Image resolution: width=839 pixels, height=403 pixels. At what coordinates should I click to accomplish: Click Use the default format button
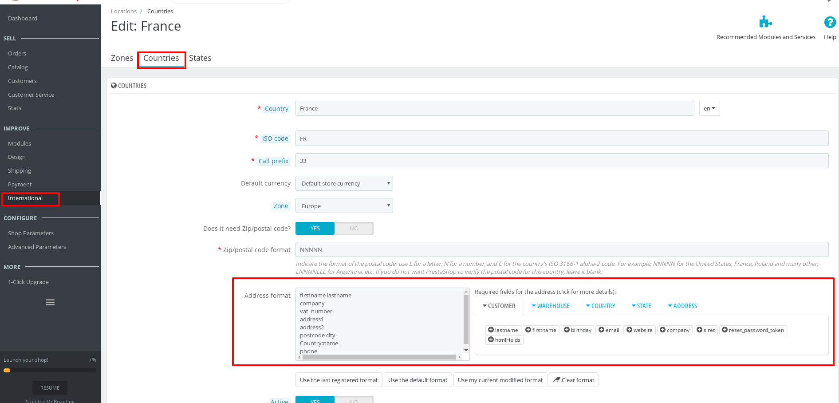[x=418, y=380]
